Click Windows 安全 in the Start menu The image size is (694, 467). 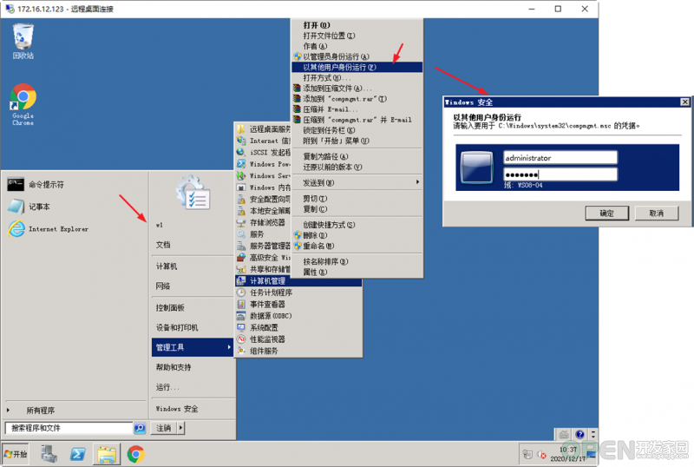177,409
